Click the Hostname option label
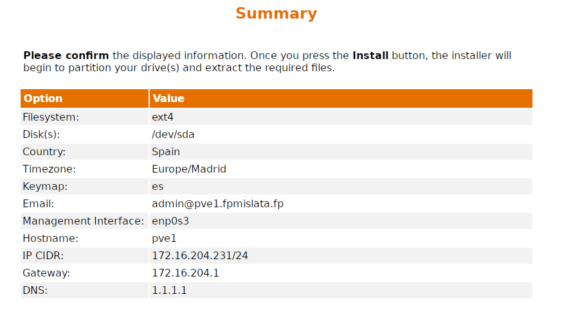This screenshot has height=315, width=564. pos(50,239)
